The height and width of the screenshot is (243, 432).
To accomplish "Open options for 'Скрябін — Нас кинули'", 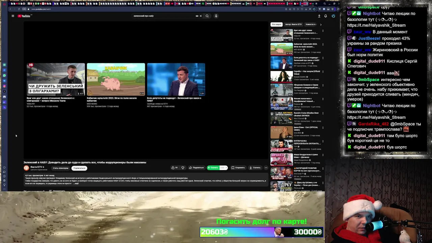I will tap(323, 72).
